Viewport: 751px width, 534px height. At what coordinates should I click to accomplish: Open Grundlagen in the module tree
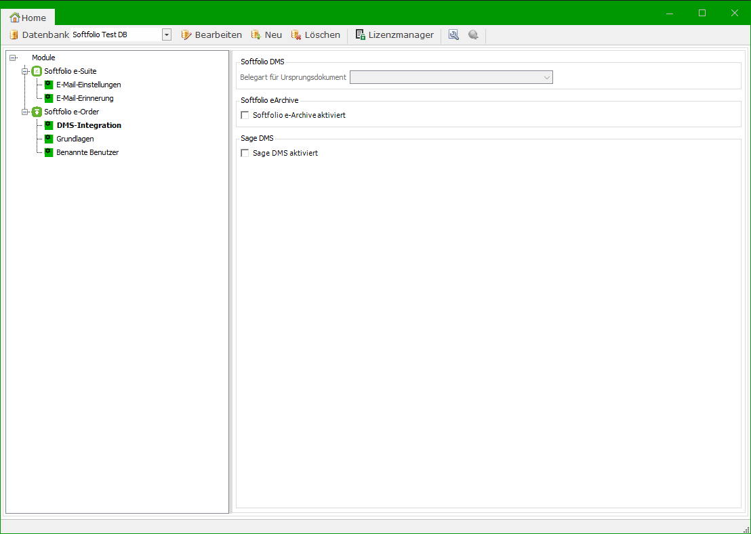(75, 139)
